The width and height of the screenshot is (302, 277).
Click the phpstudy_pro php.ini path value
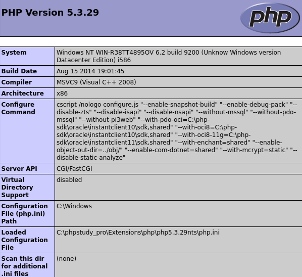coord(138,233)
